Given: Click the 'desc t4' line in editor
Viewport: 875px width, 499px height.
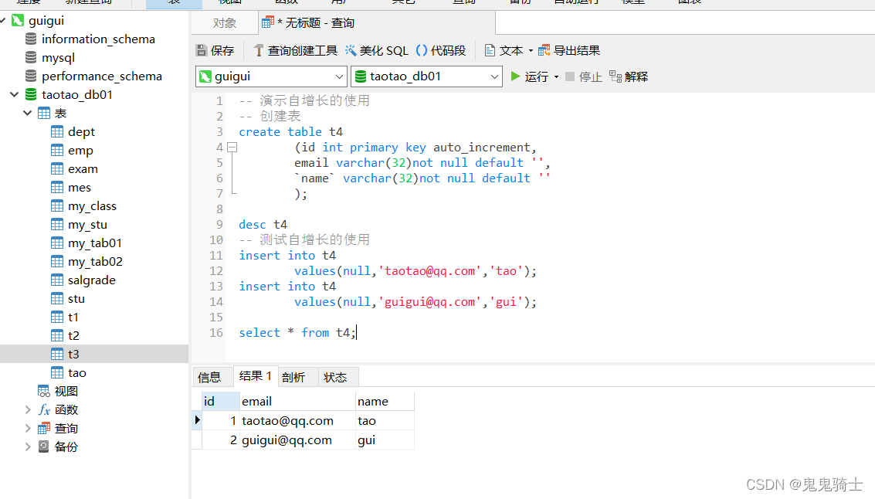Looking at the screenshot, I should pyautogui.click(x=263, y=224).
